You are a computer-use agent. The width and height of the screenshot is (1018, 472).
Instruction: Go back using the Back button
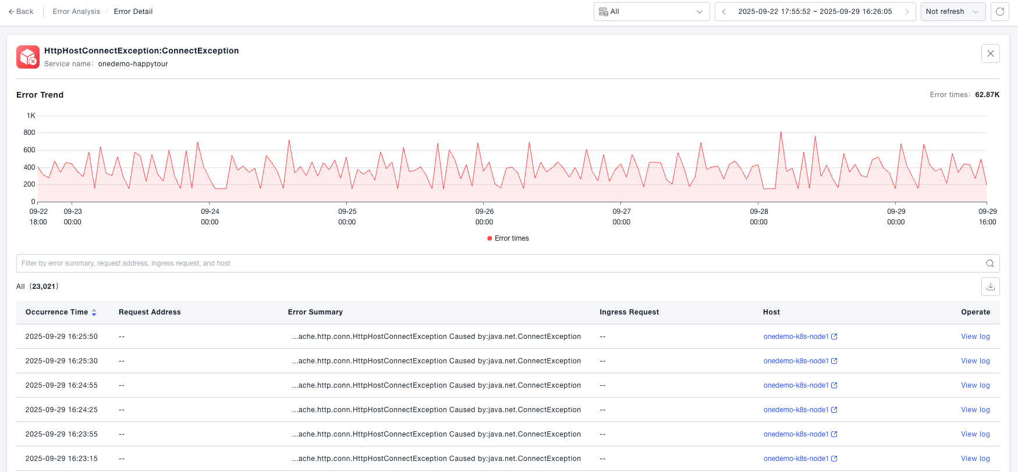point(21,12)
